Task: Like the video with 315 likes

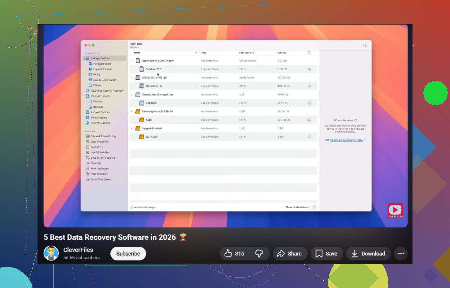Action: pos(235,254)
